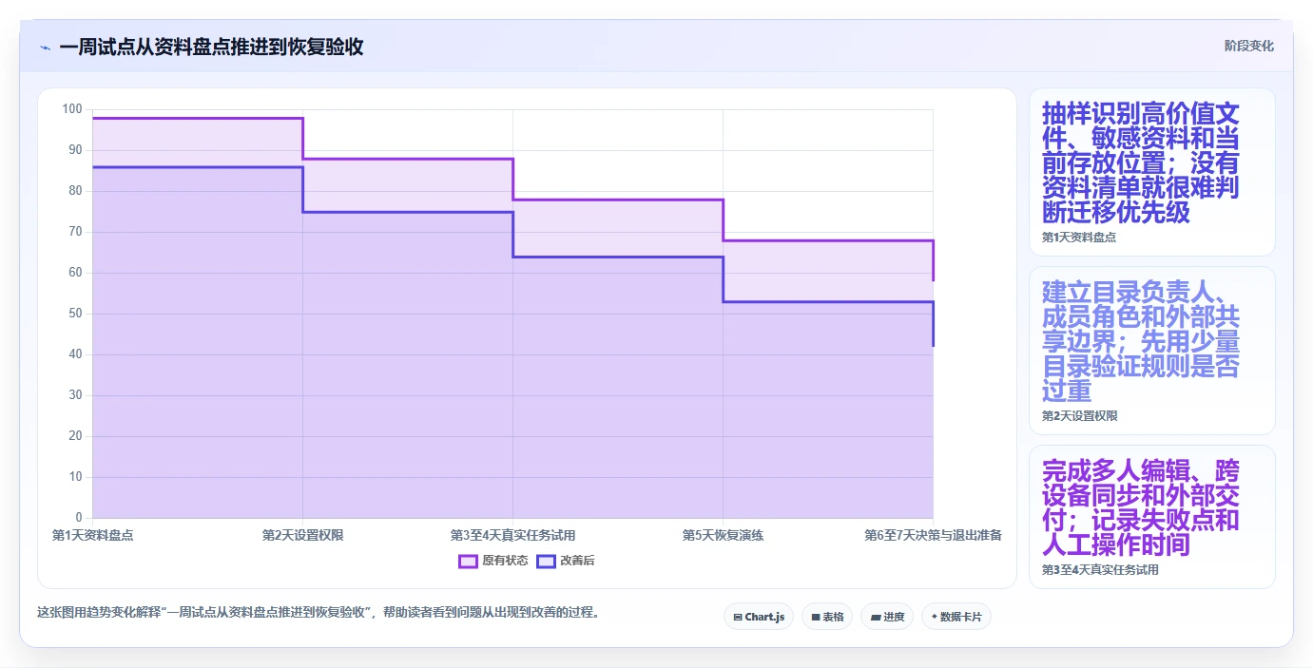Click the y-axis value 60

76,273
